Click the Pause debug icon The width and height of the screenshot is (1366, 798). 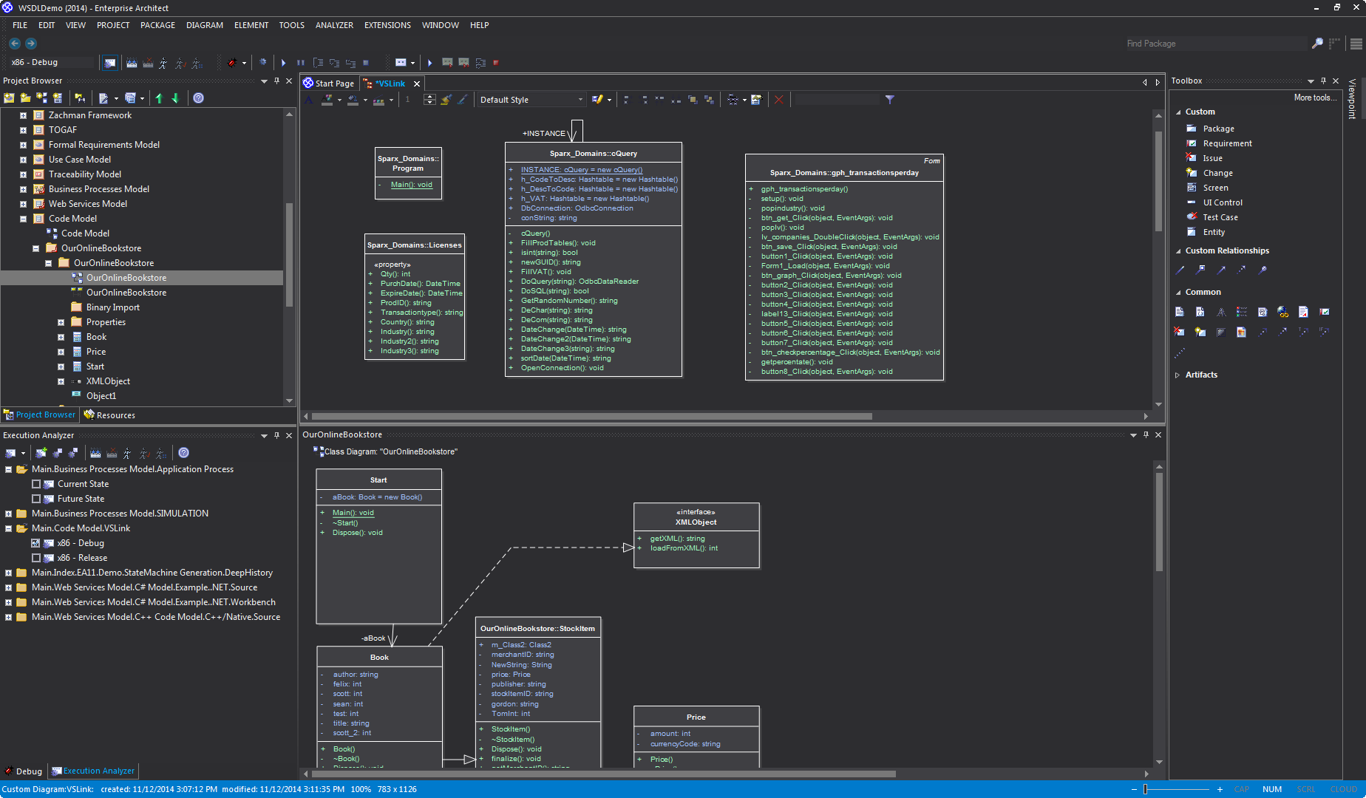coord(300,63)
